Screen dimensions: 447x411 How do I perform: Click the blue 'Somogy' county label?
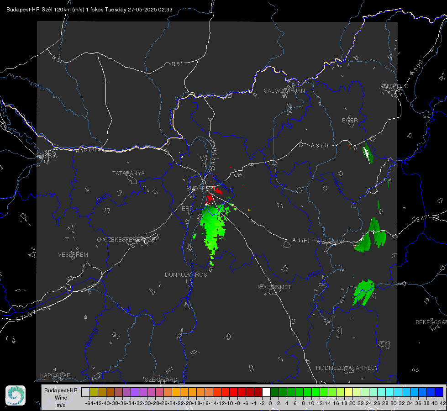tap(91, 337)
